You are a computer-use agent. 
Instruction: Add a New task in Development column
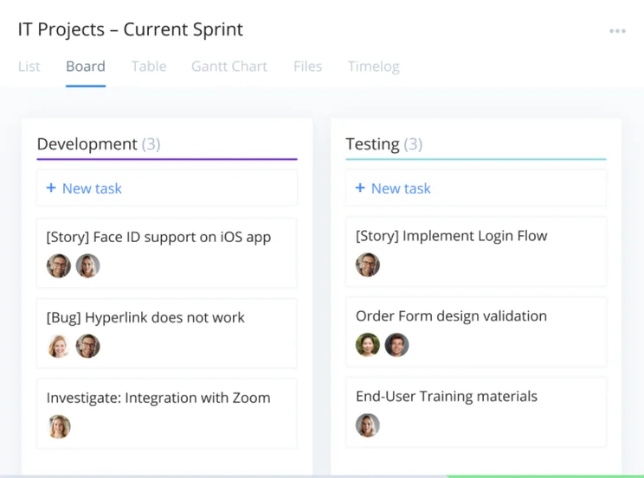[167, 188]
